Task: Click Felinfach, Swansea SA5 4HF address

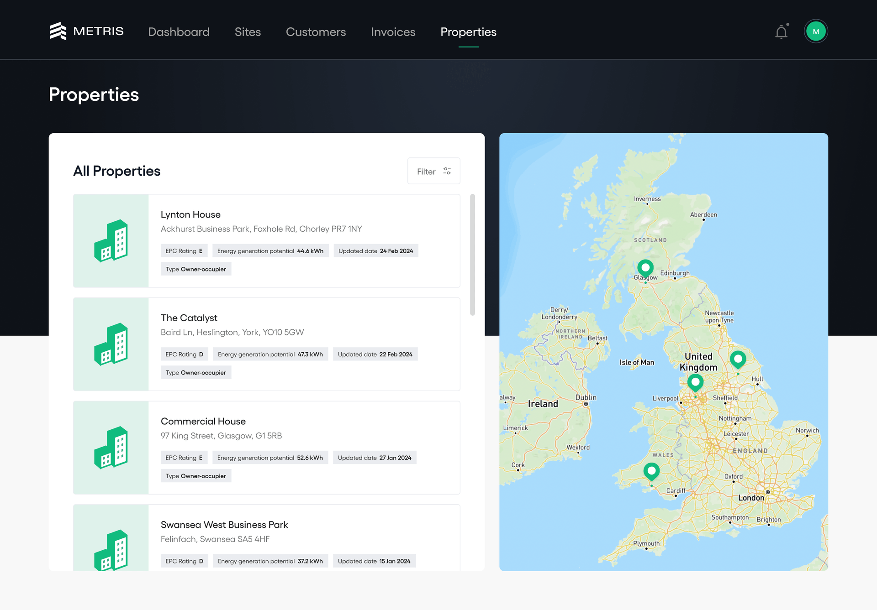Action: coord(215,539)
